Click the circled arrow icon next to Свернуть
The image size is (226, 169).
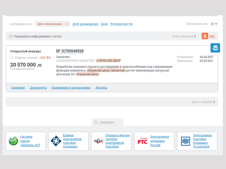click(x=96, y=122)
